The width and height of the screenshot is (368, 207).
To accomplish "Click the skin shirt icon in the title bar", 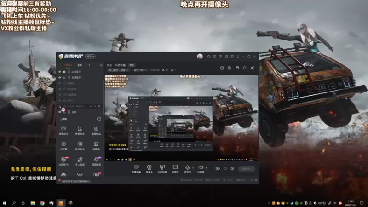I will tap(232, 57).
